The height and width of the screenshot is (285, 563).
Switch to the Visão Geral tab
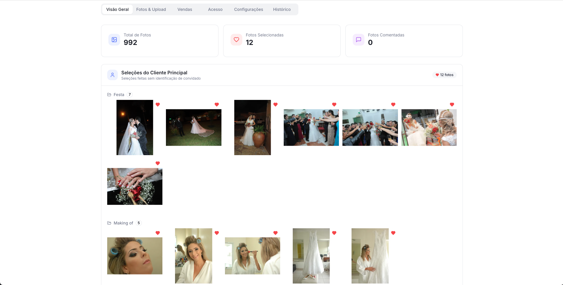pyautogui.click(x=117, y=9)
